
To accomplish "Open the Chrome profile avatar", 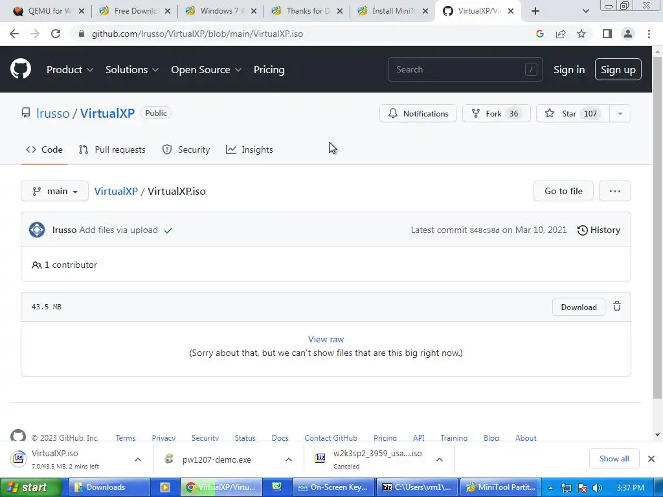I will (x=628, y=34).
